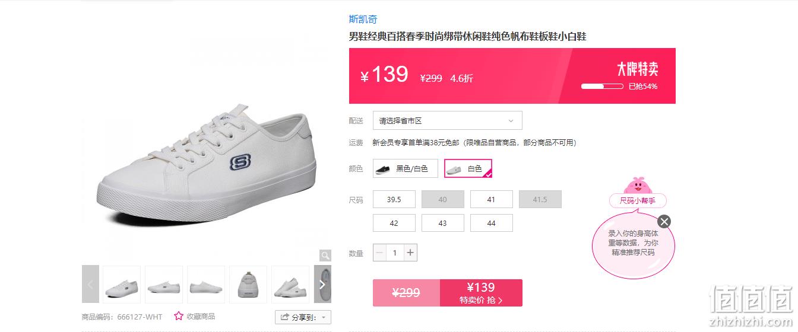
Task: Click the ¥299 original price button
Action: click(x=406, y=293)
